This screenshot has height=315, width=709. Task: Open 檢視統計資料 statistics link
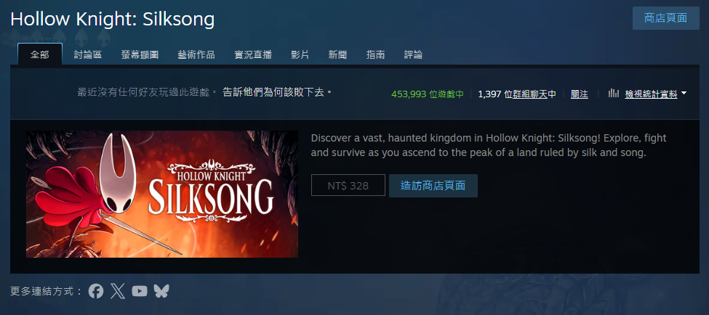(x=651, y=94)
